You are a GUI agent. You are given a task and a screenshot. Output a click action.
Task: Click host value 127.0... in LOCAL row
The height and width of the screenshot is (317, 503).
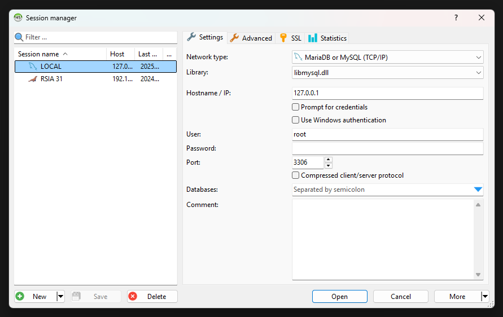point(122,67)
